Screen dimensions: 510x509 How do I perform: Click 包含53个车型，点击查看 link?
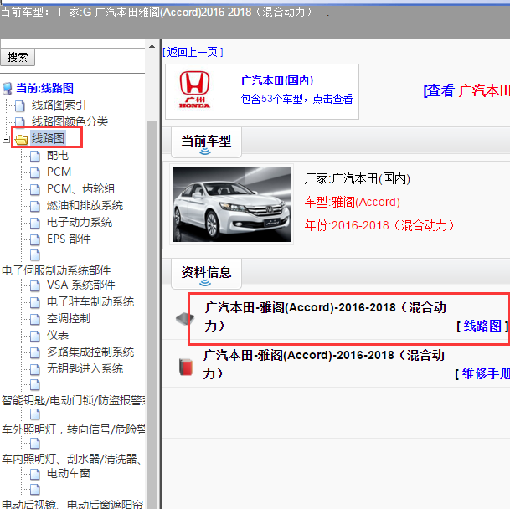click(x=296, y=99)
